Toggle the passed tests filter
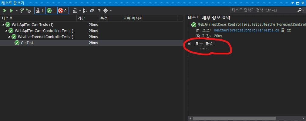 click(x=52, y=11)
